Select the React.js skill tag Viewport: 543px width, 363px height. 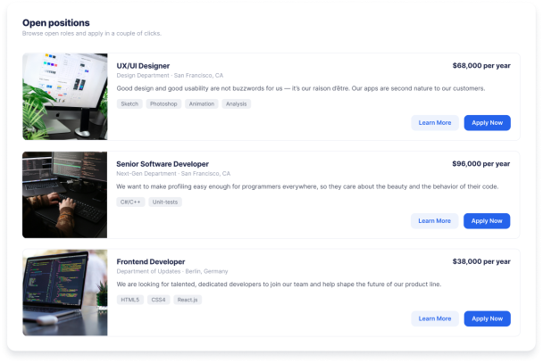tap(188, 300)
